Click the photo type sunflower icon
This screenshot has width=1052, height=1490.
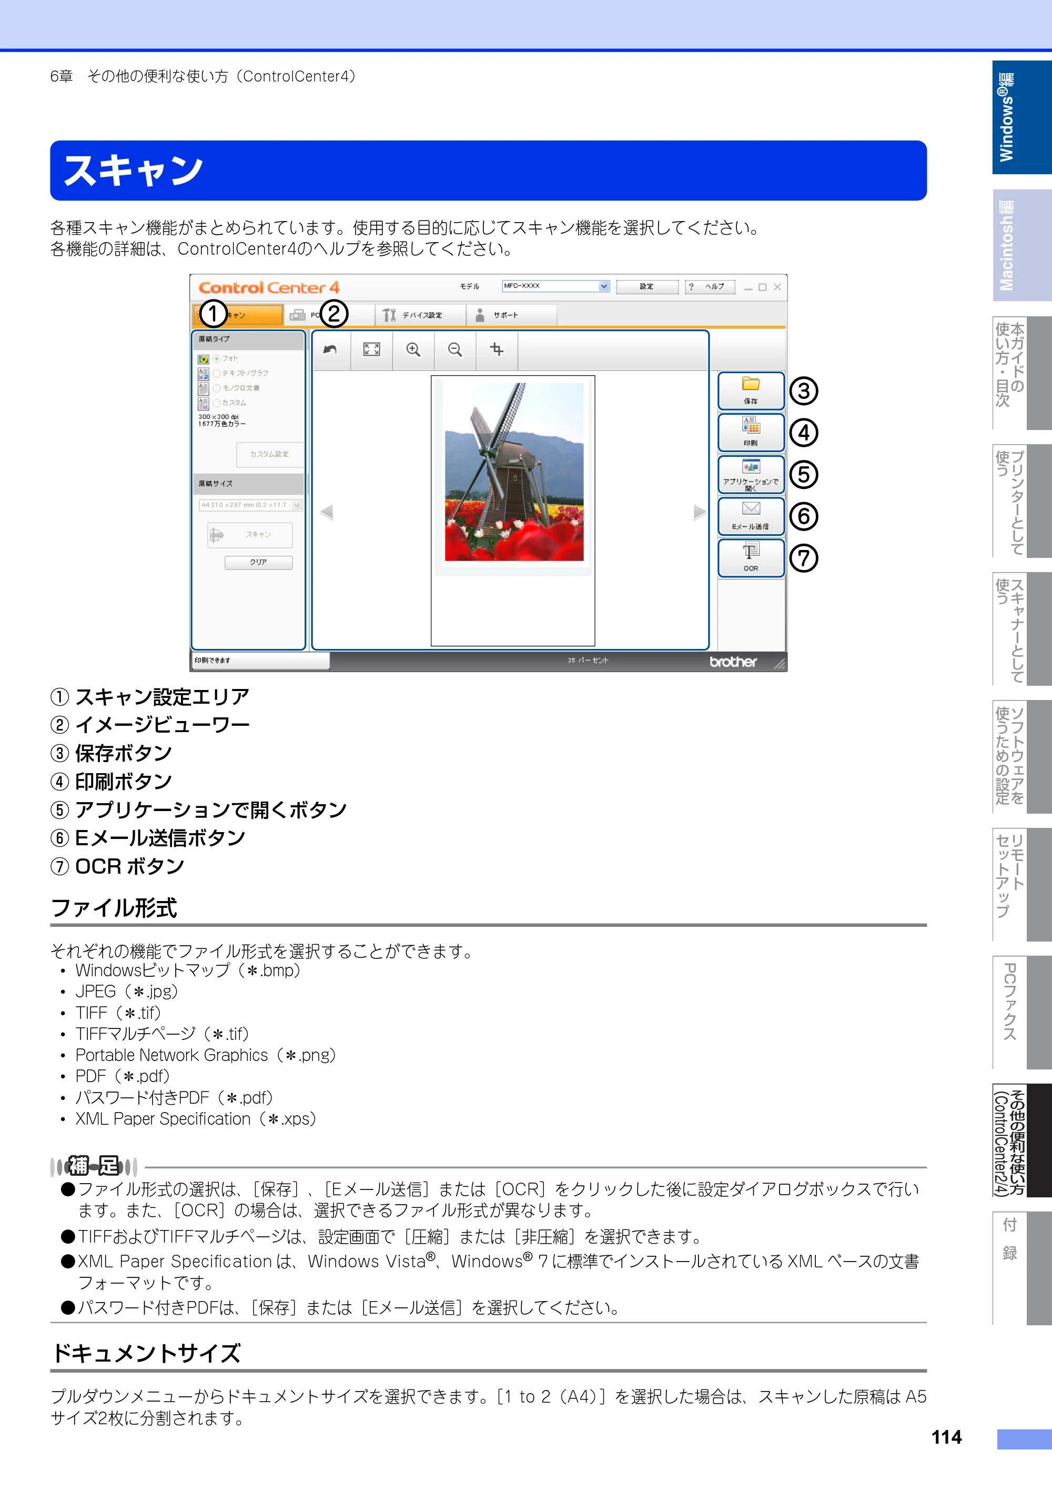204,359
